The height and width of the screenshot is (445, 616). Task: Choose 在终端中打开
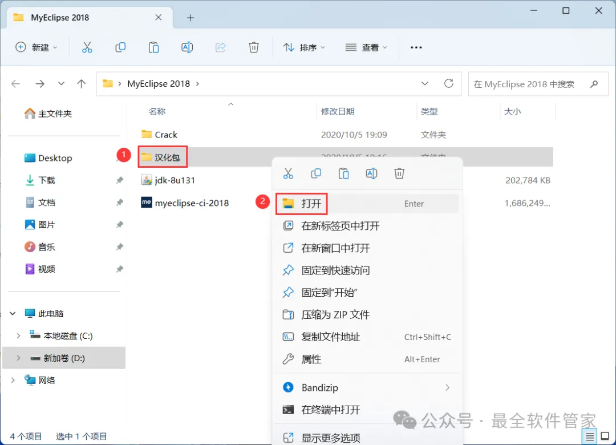(x=367, y=410)
